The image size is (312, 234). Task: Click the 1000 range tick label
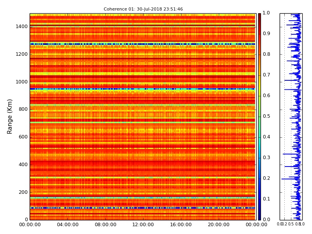[x=21, y=82]
